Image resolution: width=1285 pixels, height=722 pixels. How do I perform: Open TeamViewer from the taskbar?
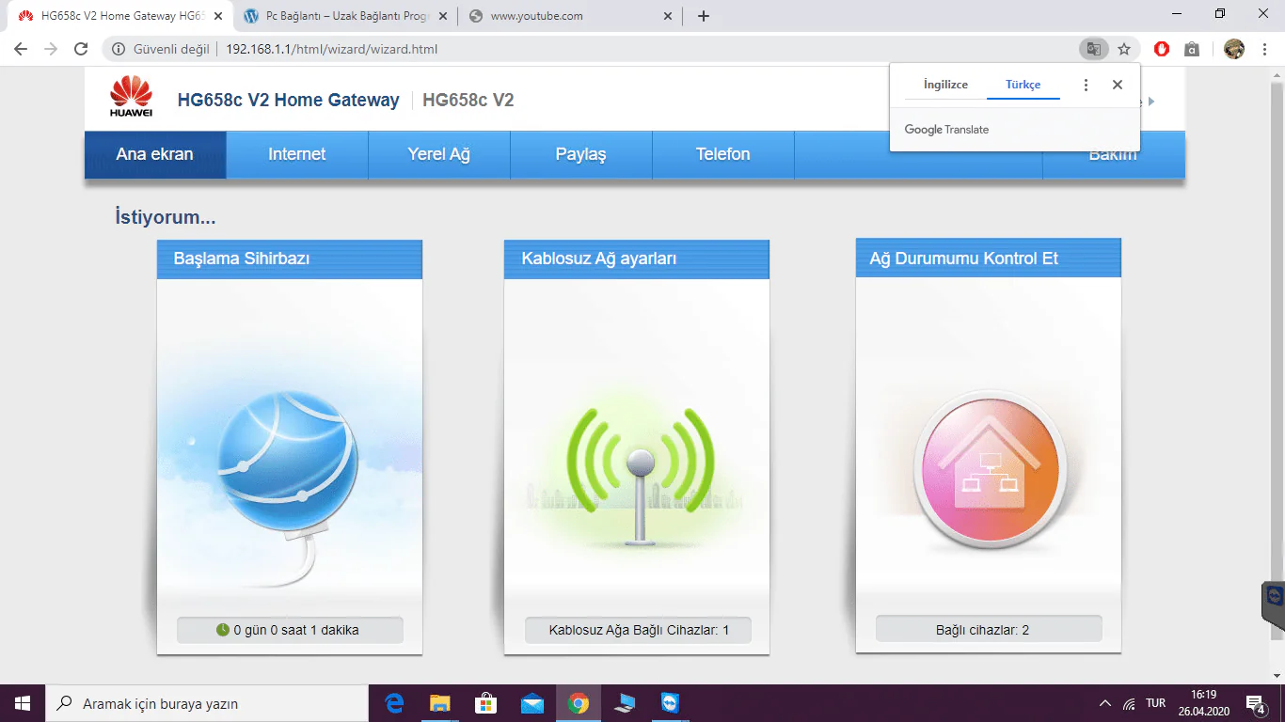coord(669,703)
